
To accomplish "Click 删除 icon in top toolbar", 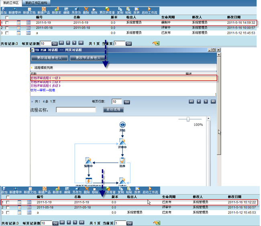I will pos(86,9).
